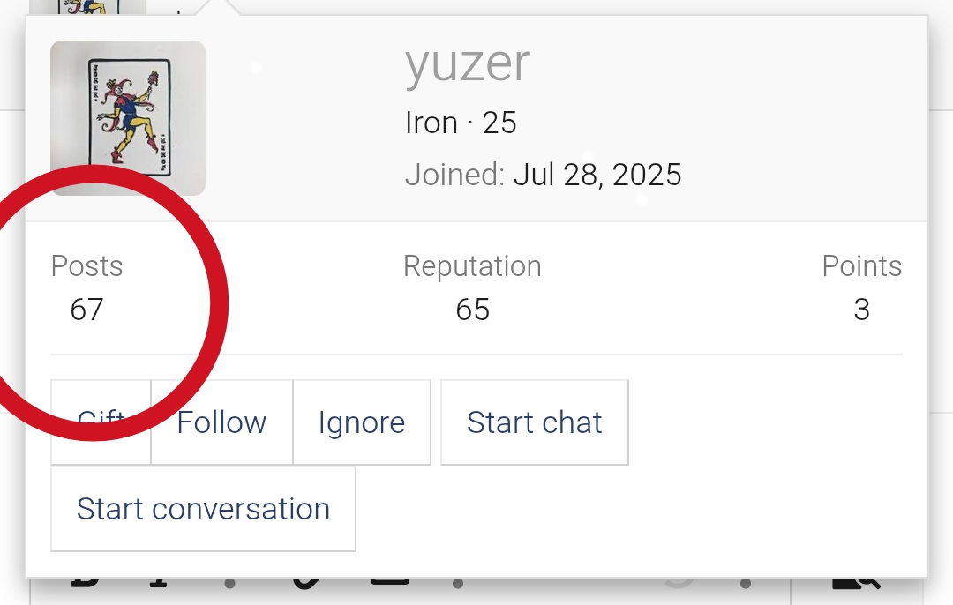Click the Iron rank label
953x605 pixels.
click(431, 123)
